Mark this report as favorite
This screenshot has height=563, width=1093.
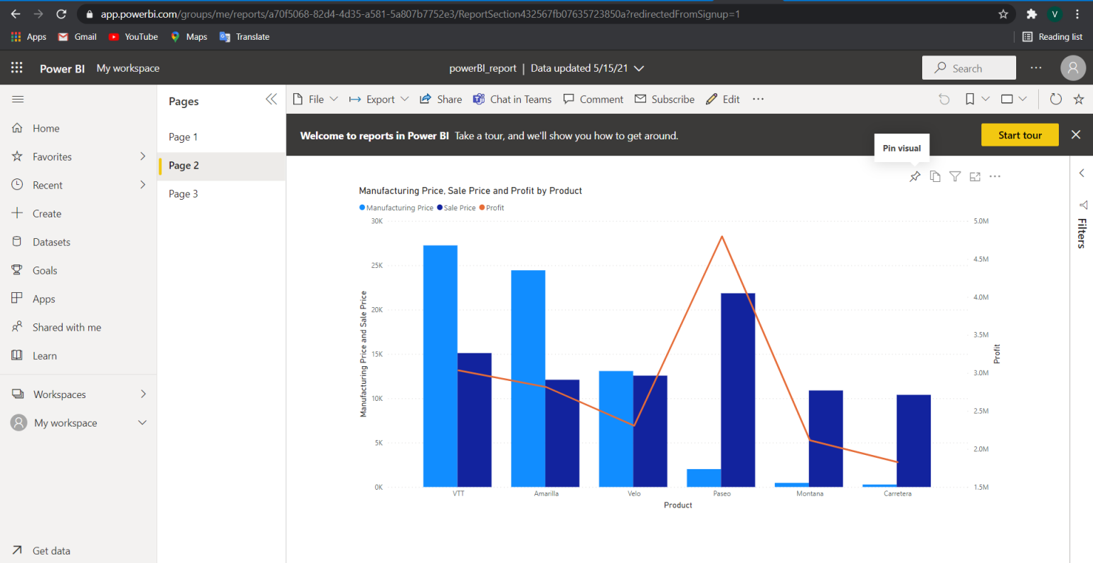click(1079, 100)
